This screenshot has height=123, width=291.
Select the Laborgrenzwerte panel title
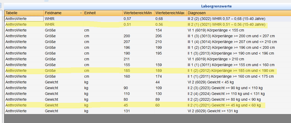coord(216,6)
